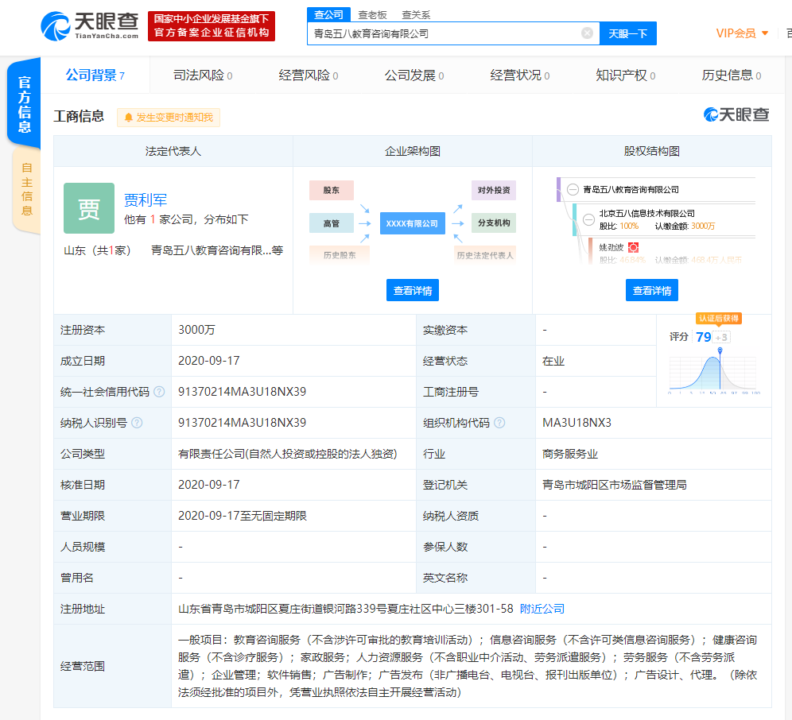Open the 自主信息 side tab
This screenshot has width=792, height=720.
pyautogui.click(x=26, y=189)
